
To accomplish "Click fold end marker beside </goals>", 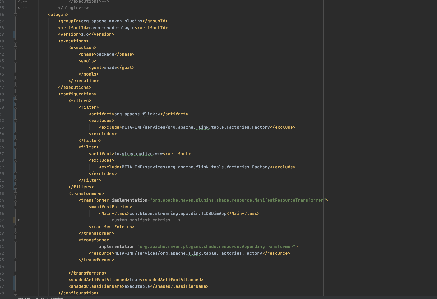I will pyautogui.click(x=15, y=74).
